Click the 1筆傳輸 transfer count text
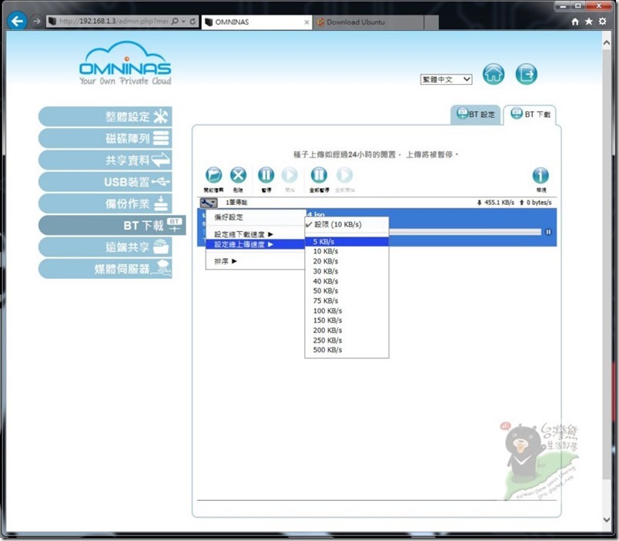Viewport: 619px width, 541px height. point(236,203)
